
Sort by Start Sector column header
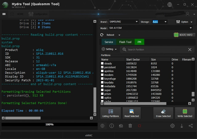(x=138, y=60)
